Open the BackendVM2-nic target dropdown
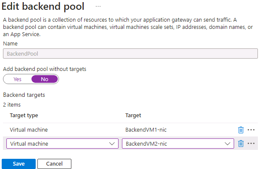The height and width of the screenshot is (169, 260). (x=178, y=144)
